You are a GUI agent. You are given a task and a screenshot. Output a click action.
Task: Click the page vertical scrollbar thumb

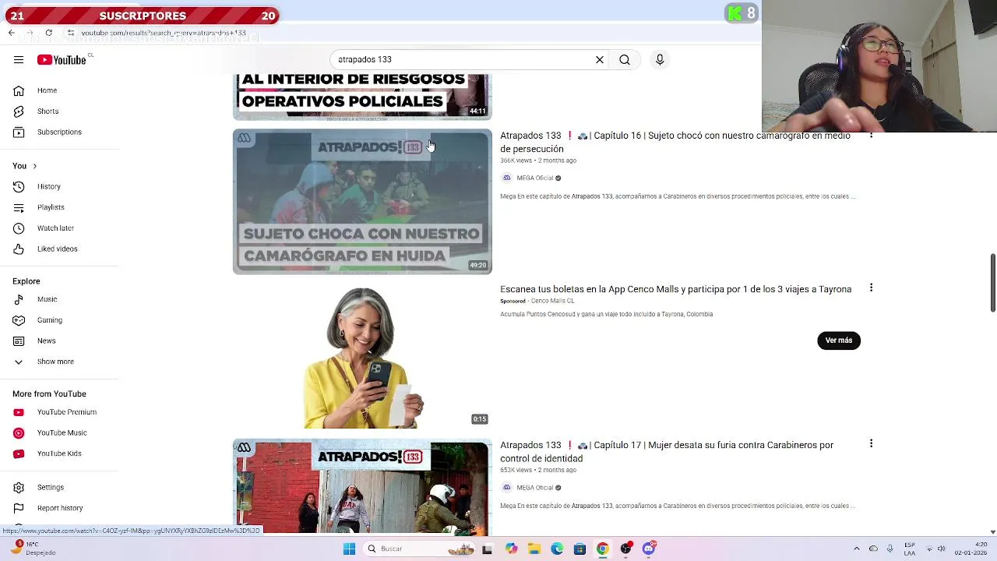pyautogui.click(x=992, y=283)
